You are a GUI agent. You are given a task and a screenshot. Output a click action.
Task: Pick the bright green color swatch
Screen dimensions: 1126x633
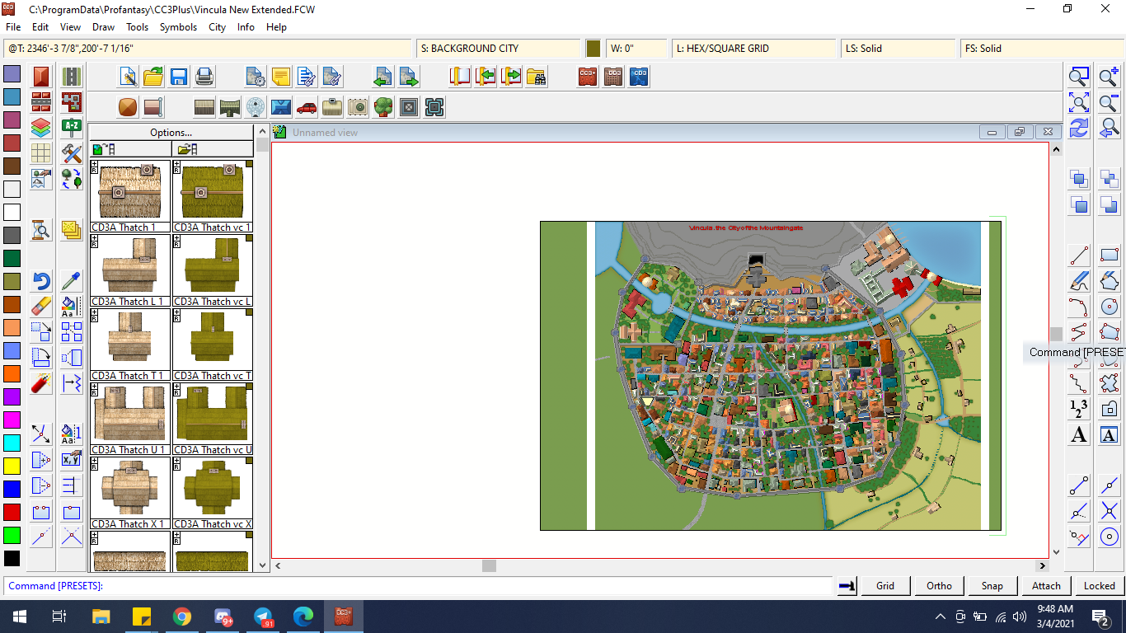pos(12,535)
